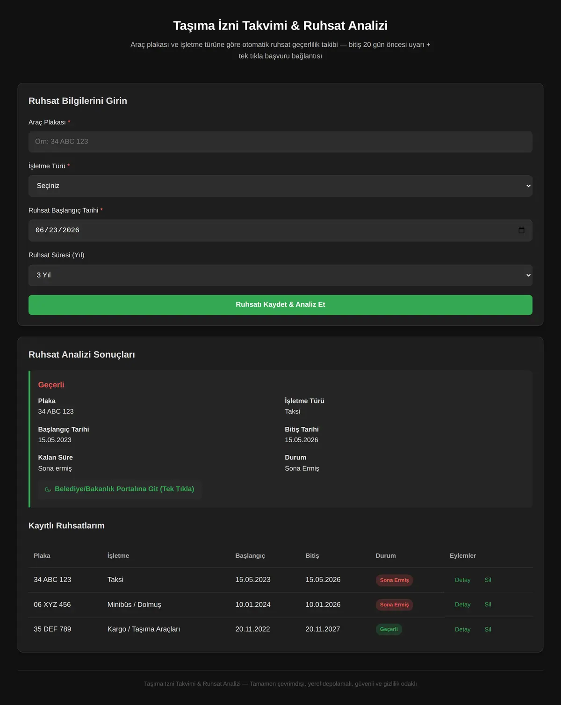Screen dimensions: 561x705
Task: Click the Sona Ermiş badge in the Minibüs row
Action: pos(394,604)
